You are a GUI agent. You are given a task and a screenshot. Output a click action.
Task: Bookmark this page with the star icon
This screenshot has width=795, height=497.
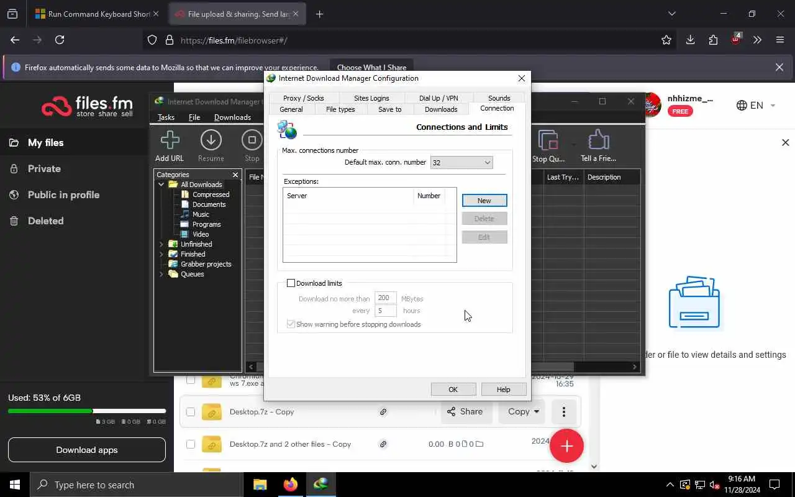666,40
